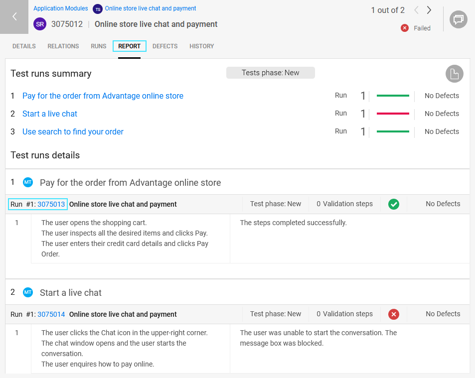The height and width of the screenshot is (378, 475).
Task: Click the green passed status icon
Action: [x=394, y=204]
